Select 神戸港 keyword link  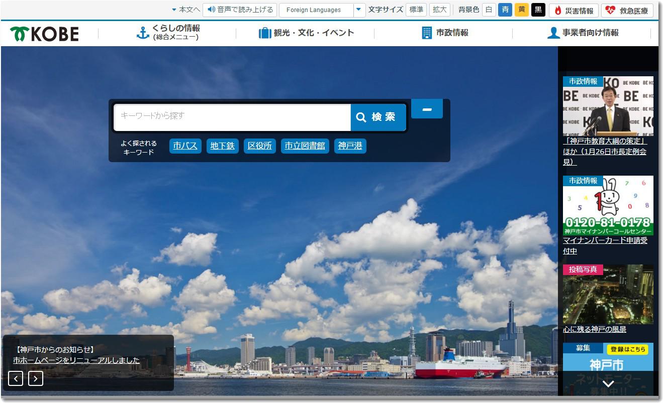pos(350,146)
